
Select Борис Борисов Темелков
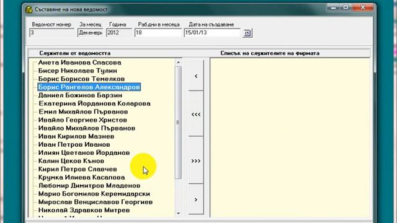coord(81,79)
